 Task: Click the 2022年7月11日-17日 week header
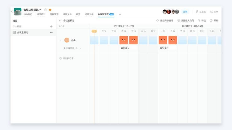[123, 26]
